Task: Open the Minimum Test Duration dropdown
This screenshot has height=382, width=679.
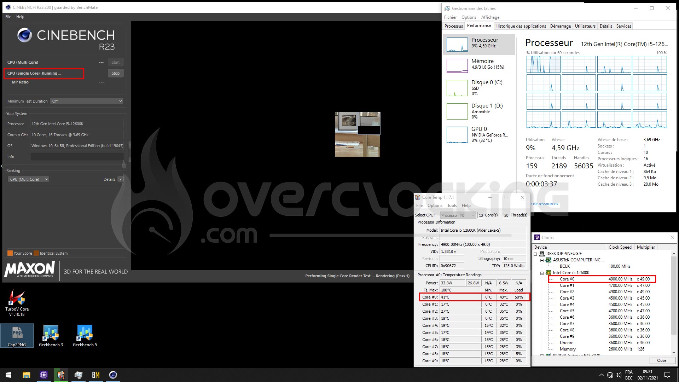Action: pyautogui.click(x=87, y=101)
